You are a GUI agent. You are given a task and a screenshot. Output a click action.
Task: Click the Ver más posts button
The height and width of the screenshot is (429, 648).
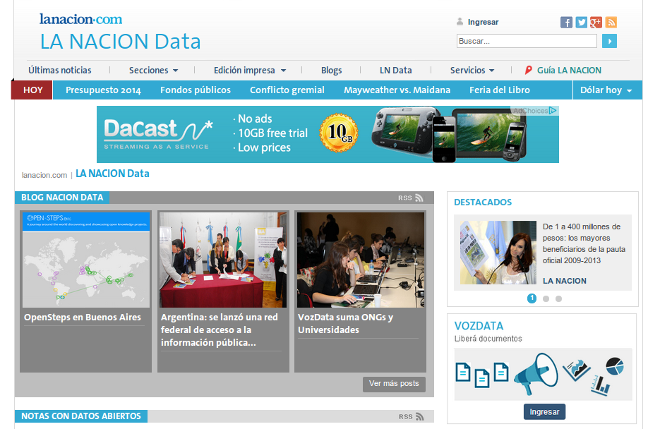pos(394,384)
